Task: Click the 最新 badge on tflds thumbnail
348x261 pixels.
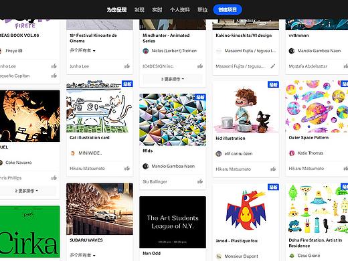Action: (200, 97)
